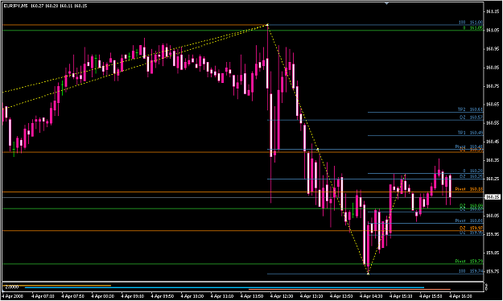Select the 100 159.74 Fibonacci label
The height and width of the screenshot is (301, 503).
471,271
